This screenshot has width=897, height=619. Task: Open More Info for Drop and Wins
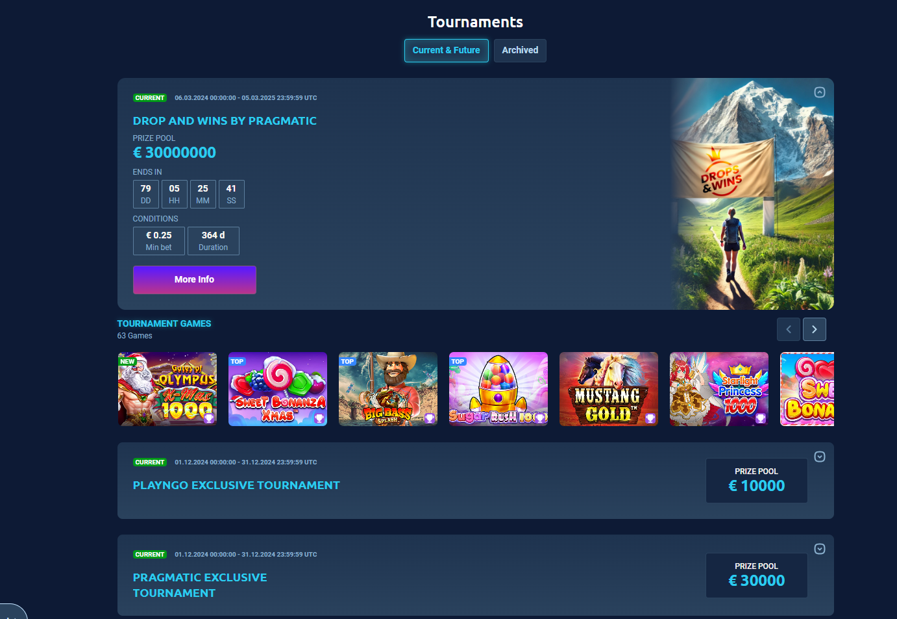click(x=195, y=280)
